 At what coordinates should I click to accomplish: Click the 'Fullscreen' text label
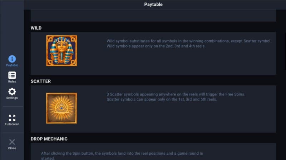[12, 124]
